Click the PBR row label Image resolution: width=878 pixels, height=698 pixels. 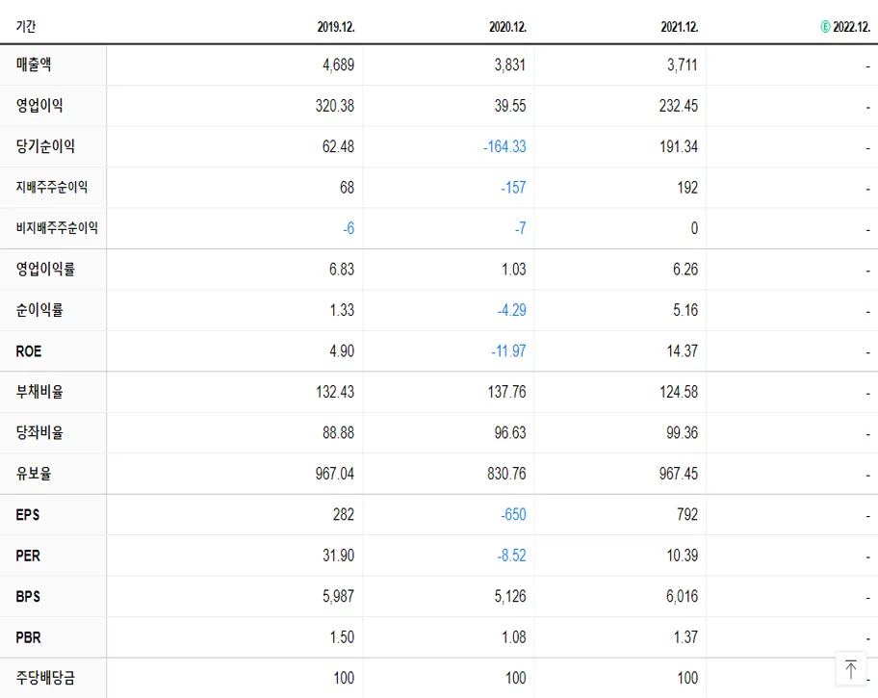click(28, 637)
